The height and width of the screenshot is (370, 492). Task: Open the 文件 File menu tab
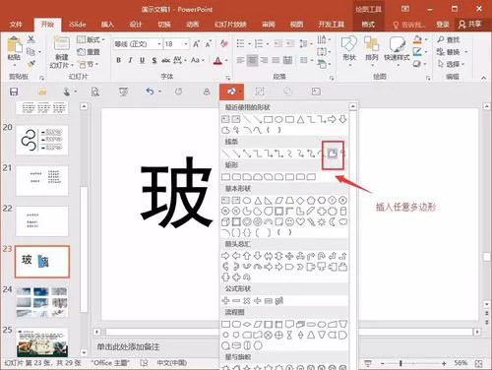tap(16, 25)
